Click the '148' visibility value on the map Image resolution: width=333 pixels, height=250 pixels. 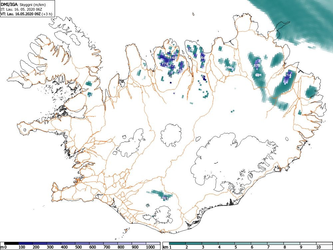pos(173,58)
